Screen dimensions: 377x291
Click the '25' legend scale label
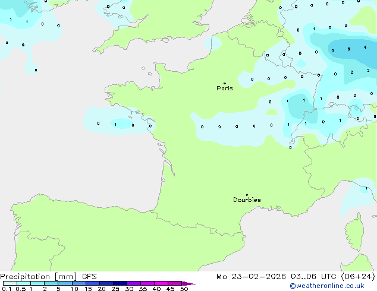[x=115, y=289]
